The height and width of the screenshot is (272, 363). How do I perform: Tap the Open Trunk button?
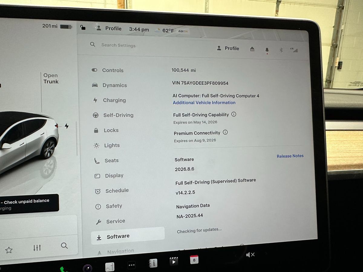[x=51, y=78]
